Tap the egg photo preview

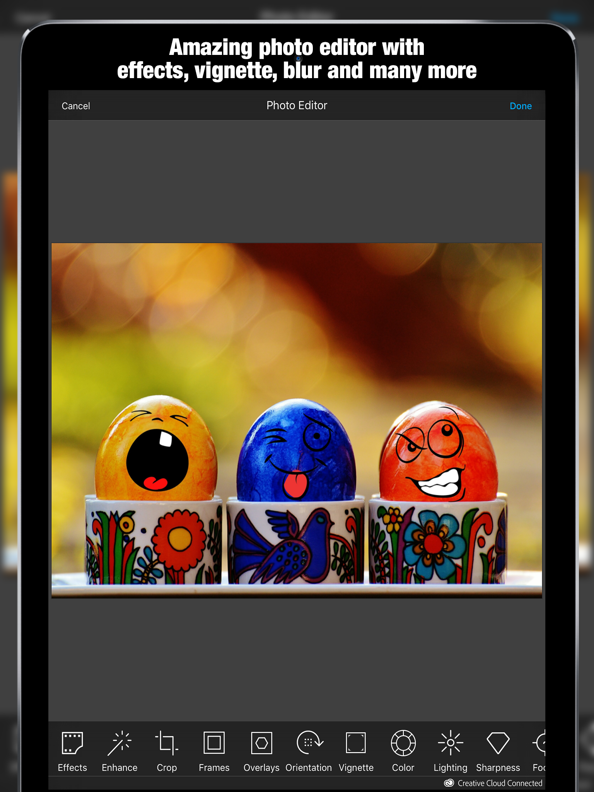(297, 420)
